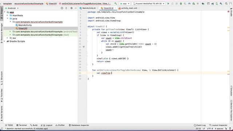Screen dimensions: 233x131
Task: Open SDK Manager icon in toolbar
Action: [221, 3]
